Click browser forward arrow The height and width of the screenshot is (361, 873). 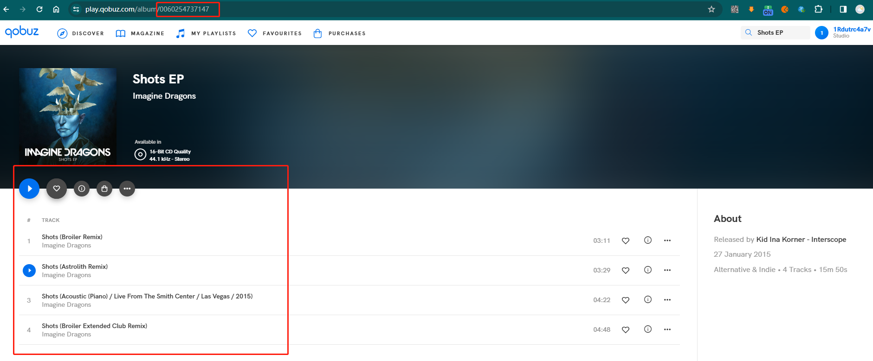click(x=23, y=9)
